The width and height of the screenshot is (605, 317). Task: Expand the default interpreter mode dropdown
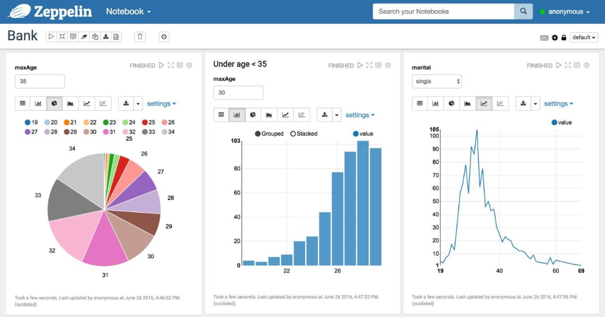[x=584, y=37]
